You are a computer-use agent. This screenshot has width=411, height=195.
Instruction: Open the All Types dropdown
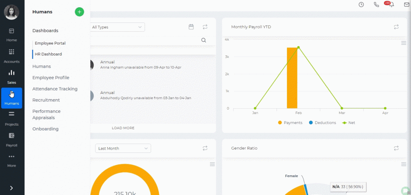[x=118, y=27]
